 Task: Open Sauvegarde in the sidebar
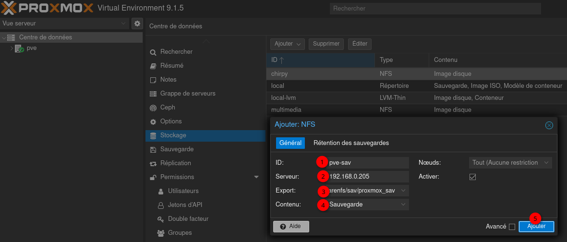[x=177, y=149]
